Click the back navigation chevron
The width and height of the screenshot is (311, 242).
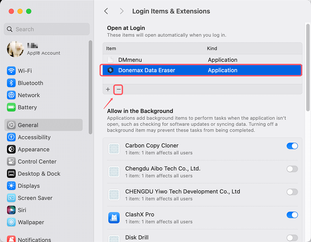[x=106, y=11]
